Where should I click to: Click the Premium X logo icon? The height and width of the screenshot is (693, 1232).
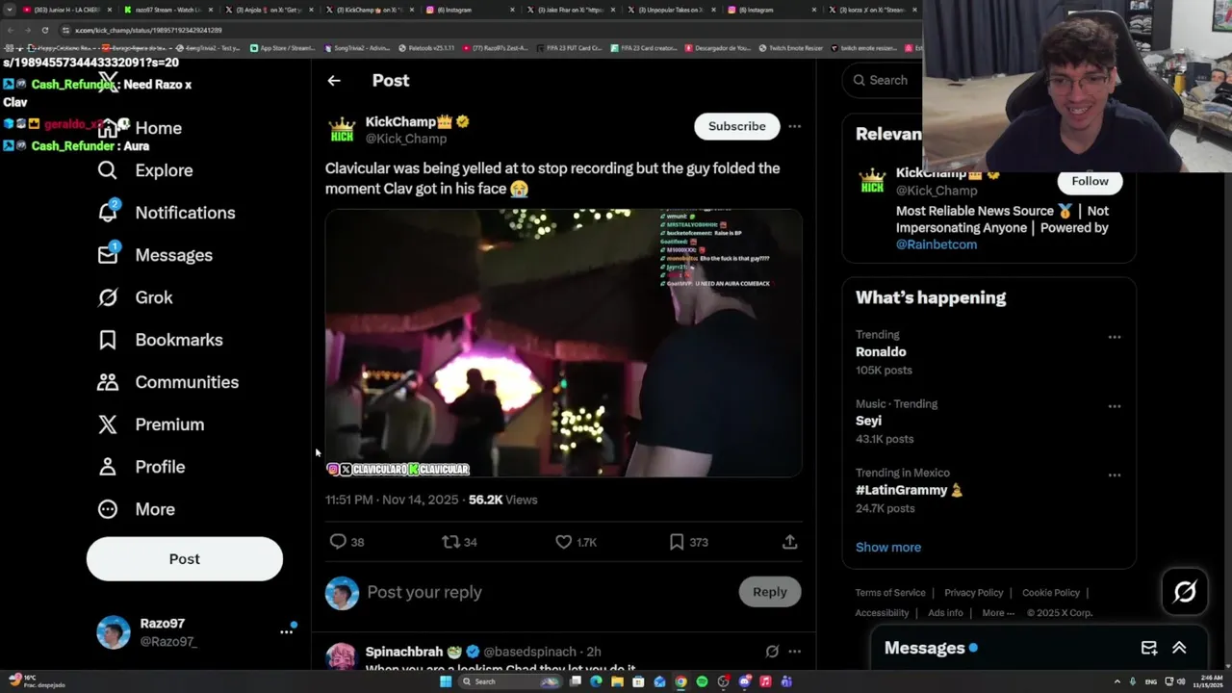click(x=108, y=424)
